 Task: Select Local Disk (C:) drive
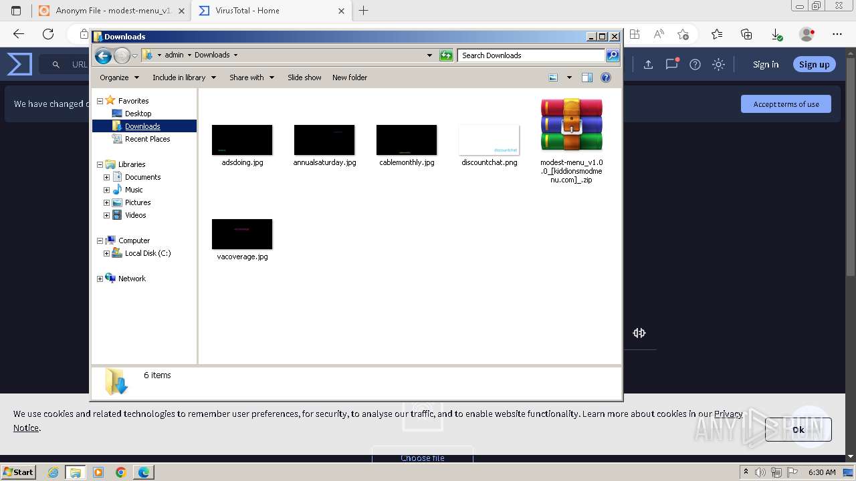148,253
